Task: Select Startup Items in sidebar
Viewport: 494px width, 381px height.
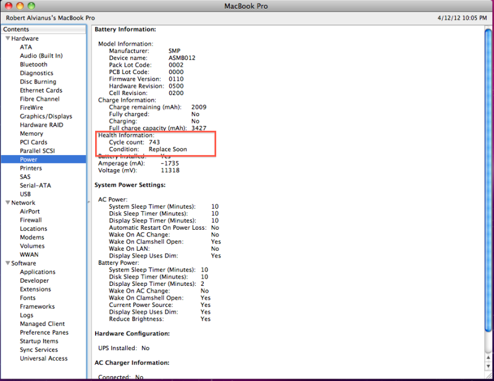Action: tap(39, 341)
